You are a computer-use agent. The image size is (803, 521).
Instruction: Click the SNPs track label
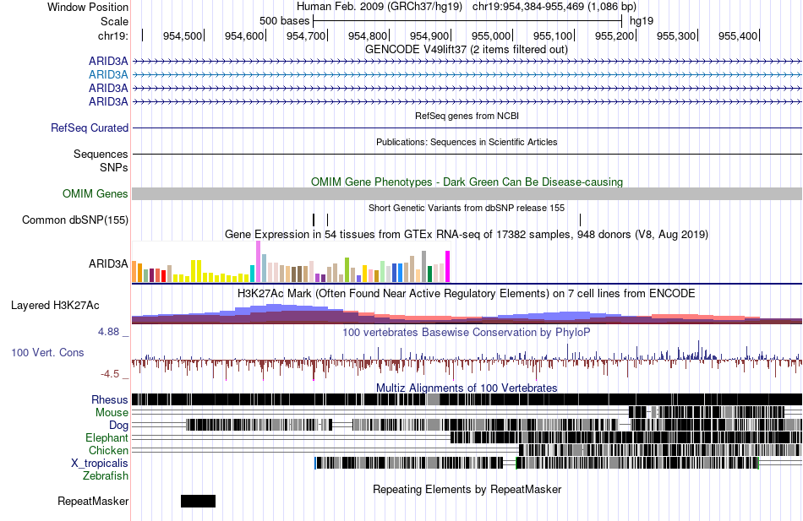click(x=114, y=167)
